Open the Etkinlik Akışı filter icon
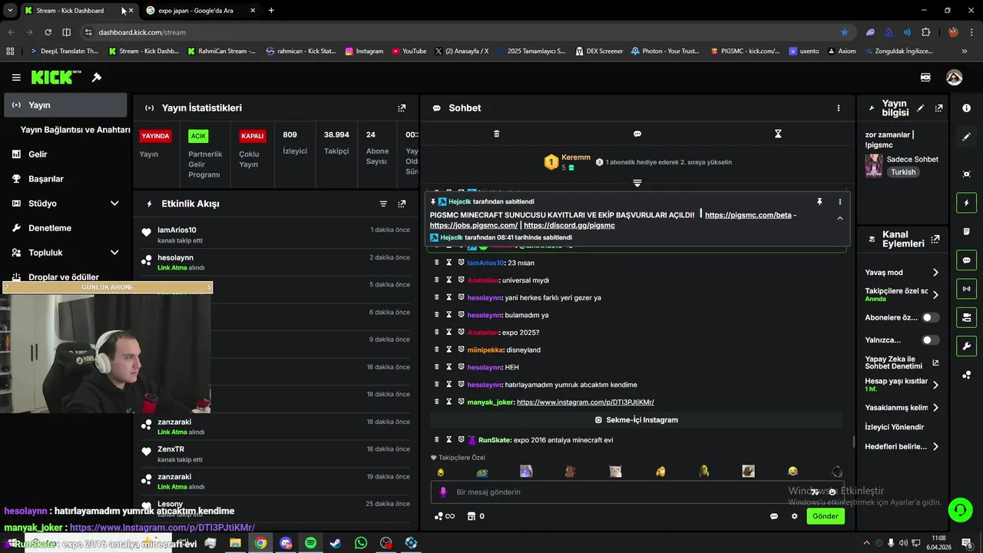 (x=383, y=204)
